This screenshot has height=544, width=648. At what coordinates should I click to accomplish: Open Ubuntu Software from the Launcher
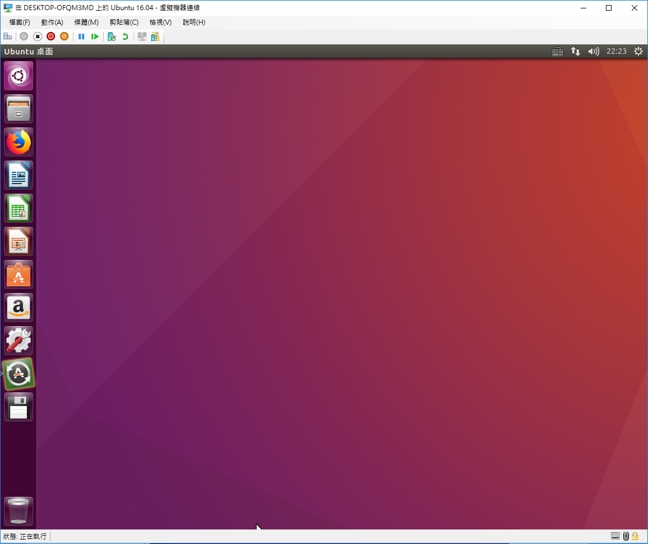pos(18,275)
